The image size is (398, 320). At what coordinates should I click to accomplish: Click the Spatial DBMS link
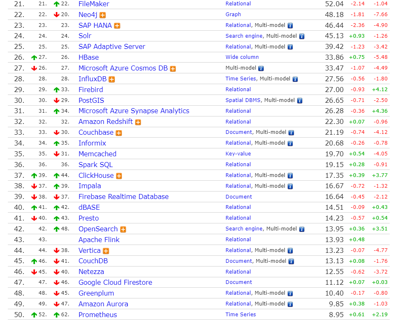pyautogui.click(x=243, y=100)
